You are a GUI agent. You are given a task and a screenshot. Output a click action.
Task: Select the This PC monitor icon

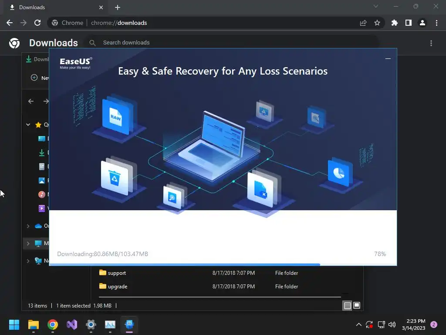coord(38,243)
